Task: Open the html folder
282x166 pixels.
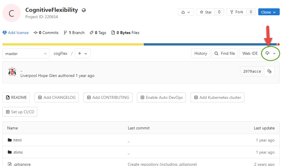Action: [x=17, y=140]
